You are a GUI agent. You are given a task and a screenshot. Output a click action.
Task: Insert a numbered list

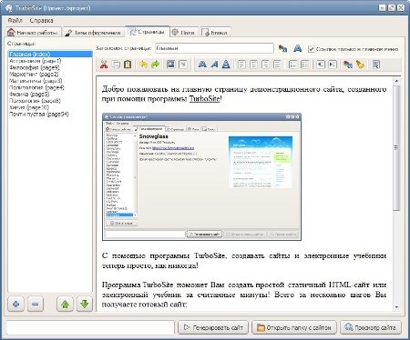(292, 65)
